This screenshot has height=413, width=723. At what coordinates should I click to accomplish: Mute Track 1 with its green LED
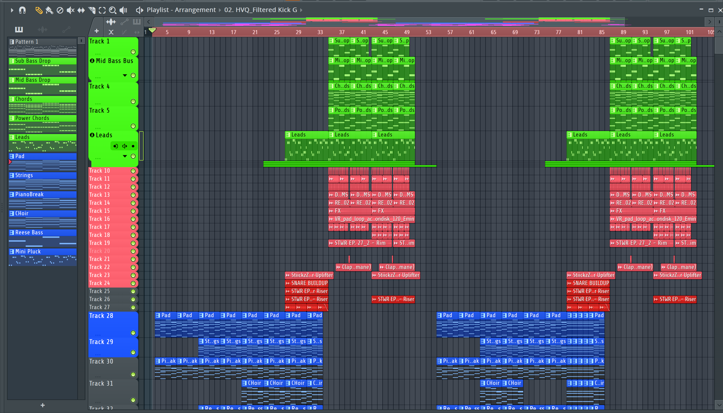(133, 52)
